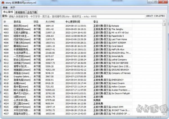This screenshot has height=119, width=169.
Task: Select the Hollow Cocoon remark
Action: pos(109,87)
